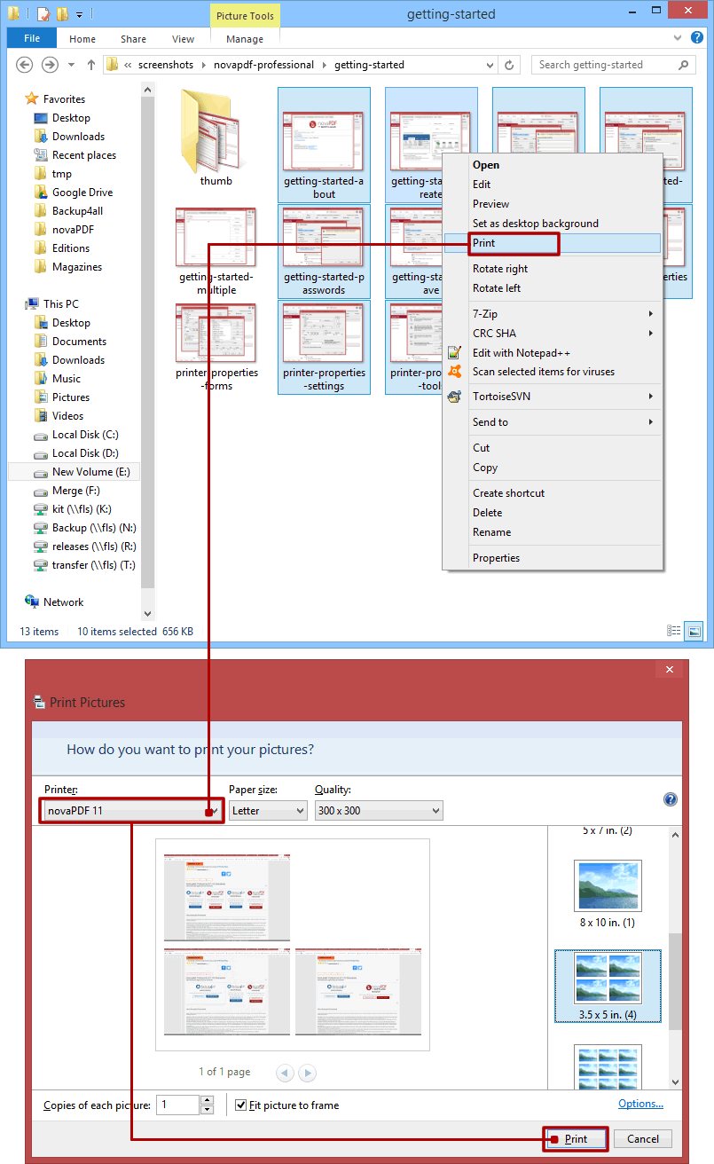Toggle Fit picture to frame checkbox
Viewport: 714px width, 1164px height.
point(241,1105)
